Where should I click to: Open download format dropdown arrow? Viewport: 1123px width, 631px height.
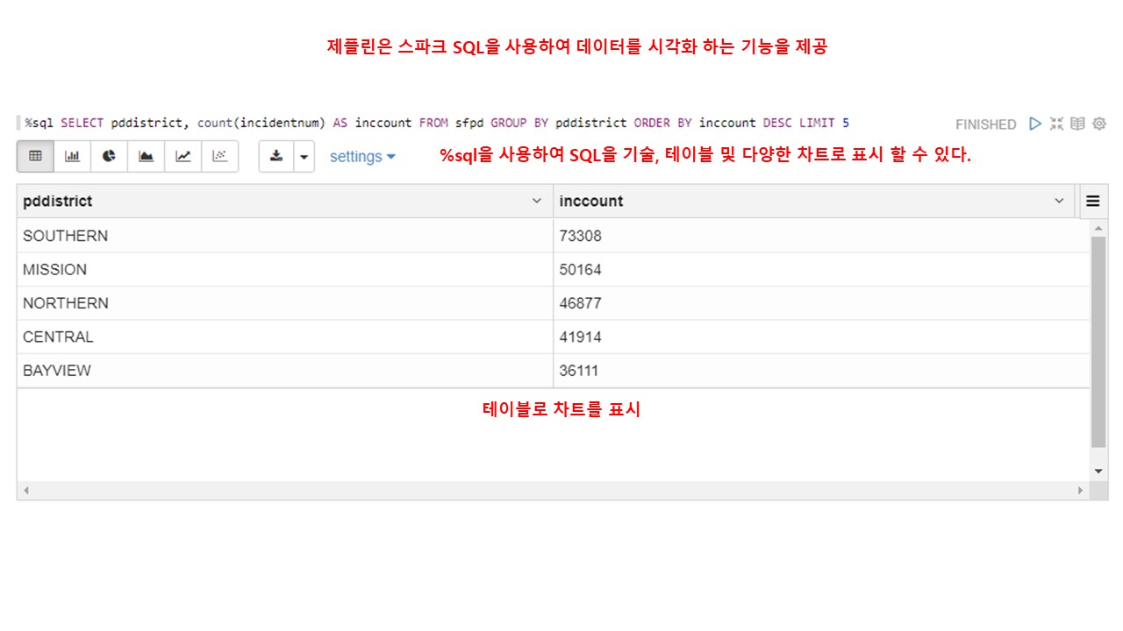tap(304, 156)
